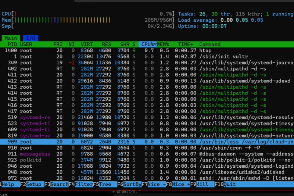Click the Tasks summary line

pos(236,14)
